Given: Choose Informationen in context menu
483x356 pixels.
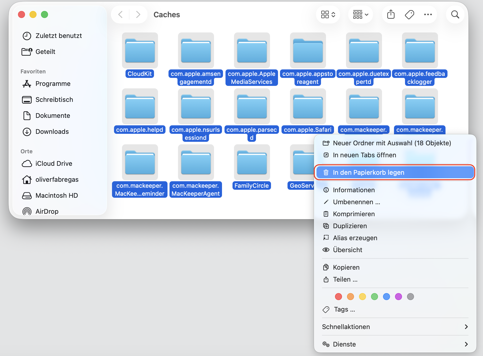Looking at the screenshot, I should point(395,190).
